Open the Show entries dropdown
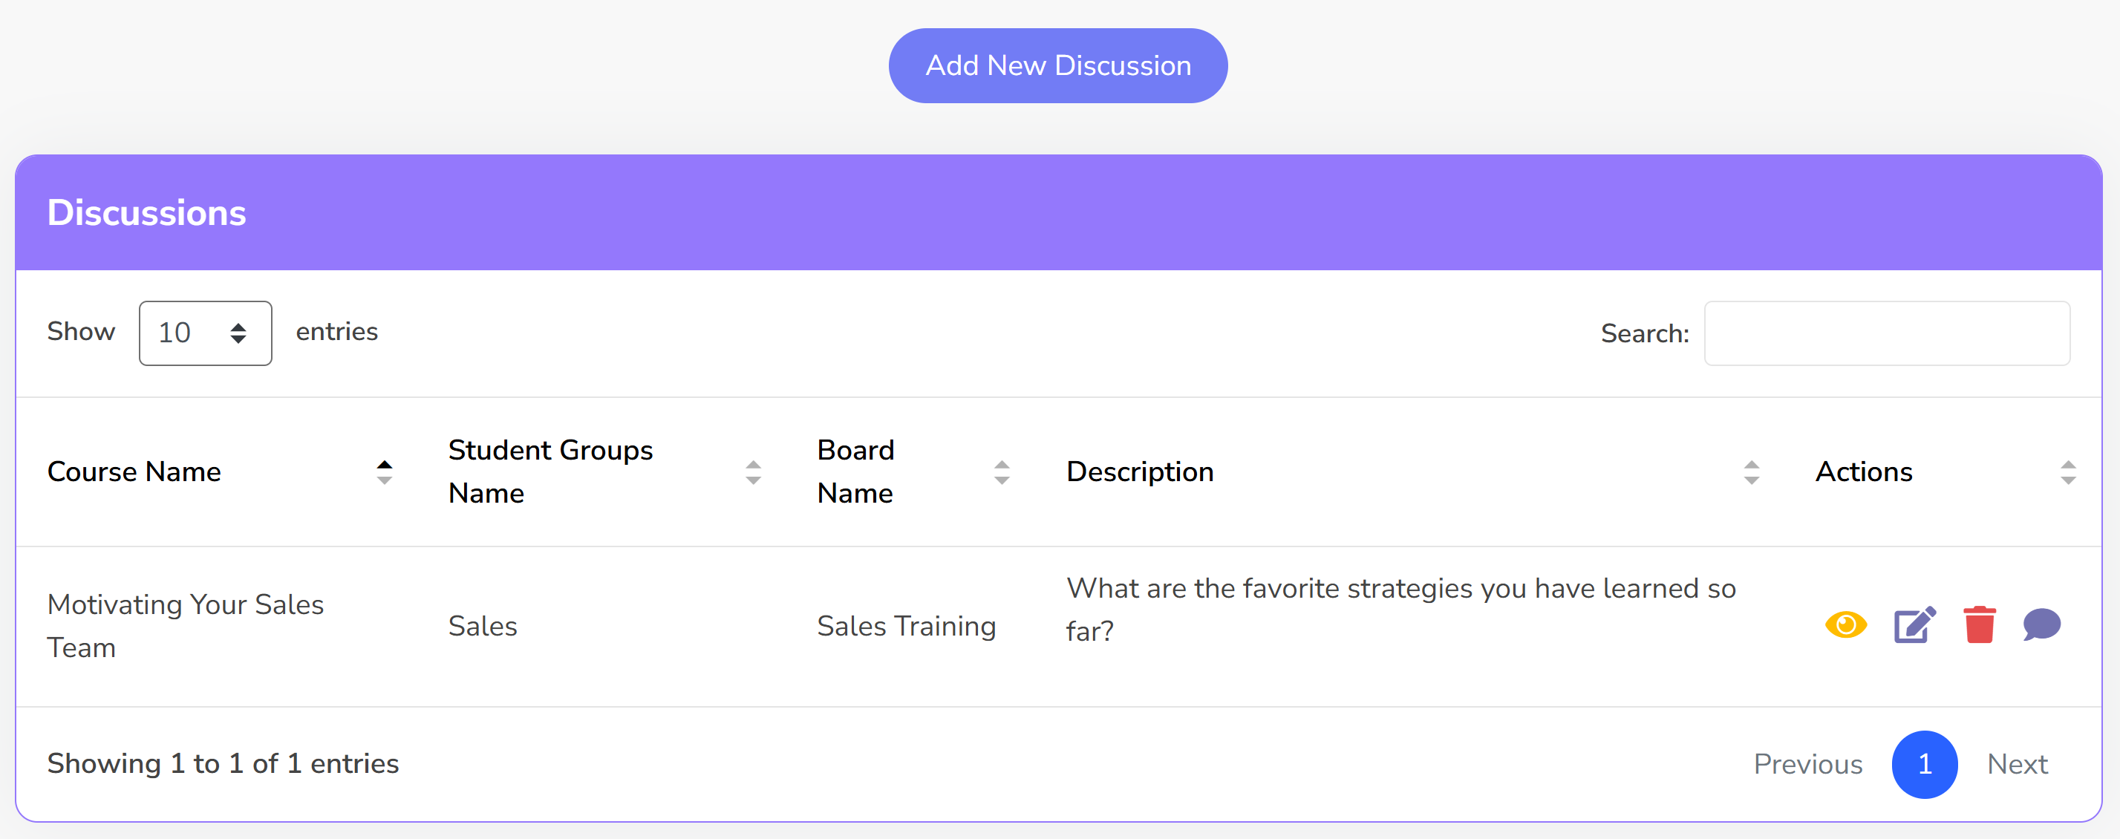2120x839 pixels. coord(205,333)
